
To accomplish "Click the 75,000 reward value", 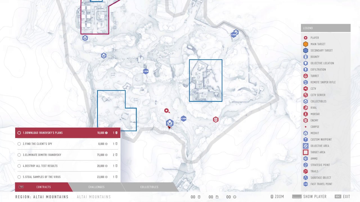I will (x=101, y=155).
